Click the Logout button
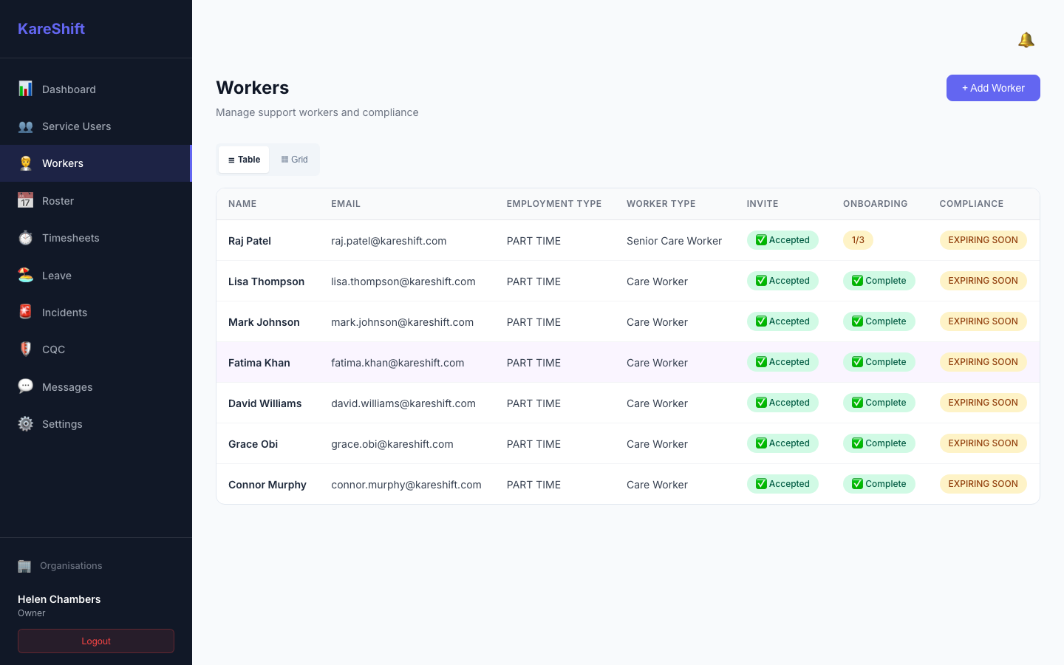This screenshot has height=665, width=1064. pyautogui.click(x=96, y=641)
